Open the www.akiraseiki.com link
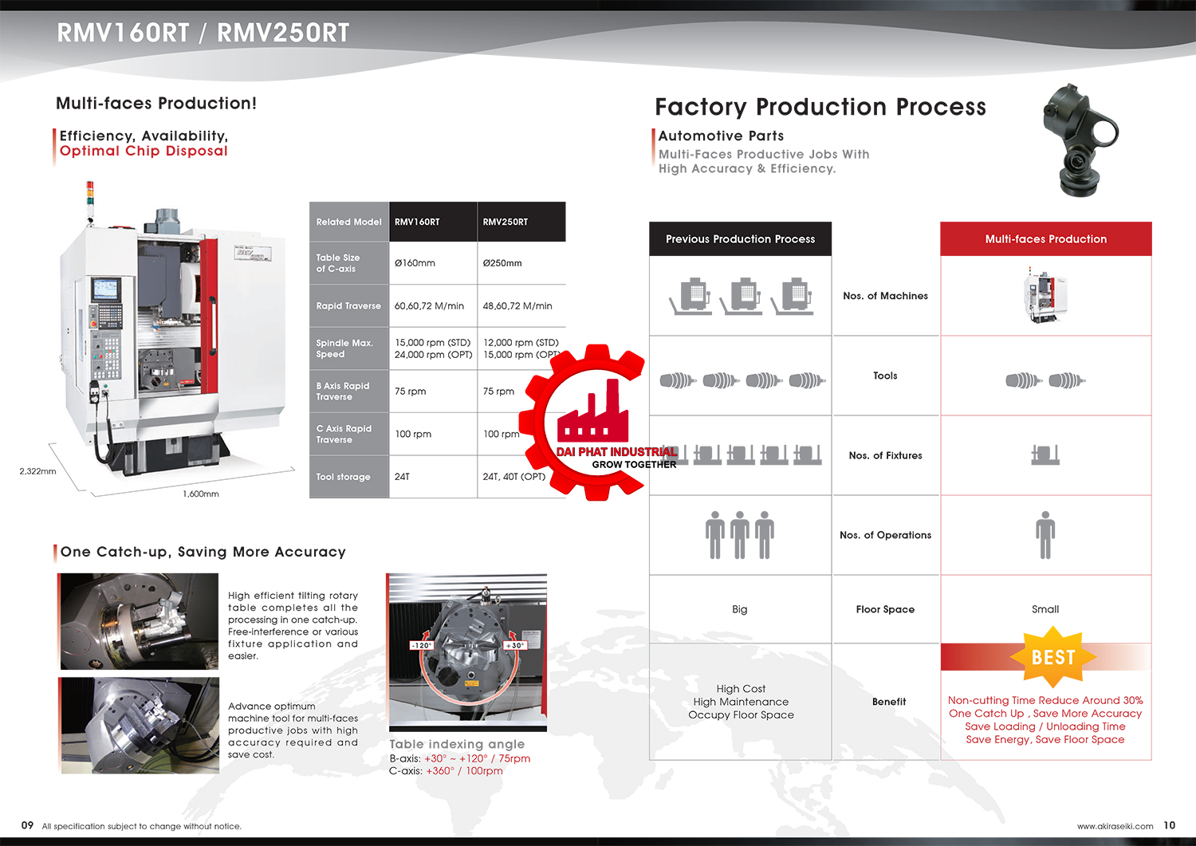Viewport: 1196px width, 846px height. click(x=1115, y=826)
